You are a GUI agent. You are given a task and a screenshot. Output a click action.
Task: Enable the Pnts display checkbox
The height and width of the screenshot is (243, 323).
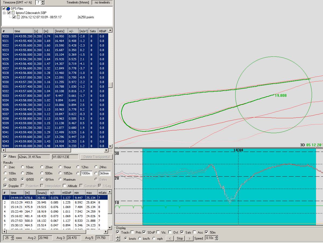point(133,232)
